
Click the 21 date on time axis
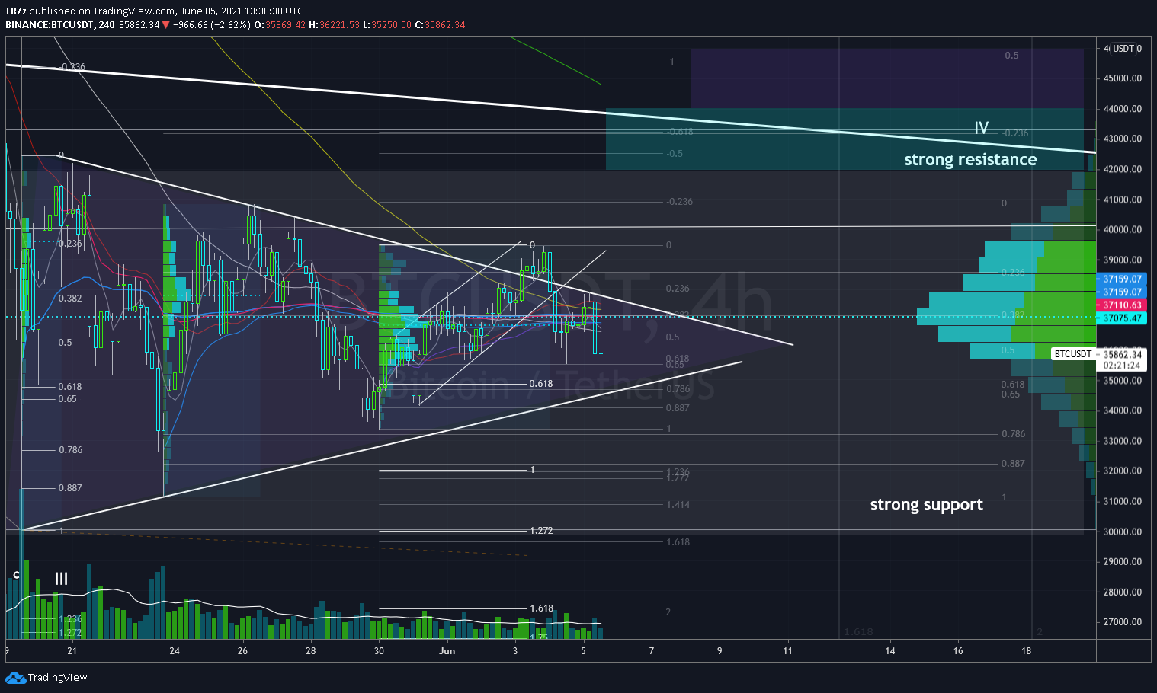tap(72, 650)
